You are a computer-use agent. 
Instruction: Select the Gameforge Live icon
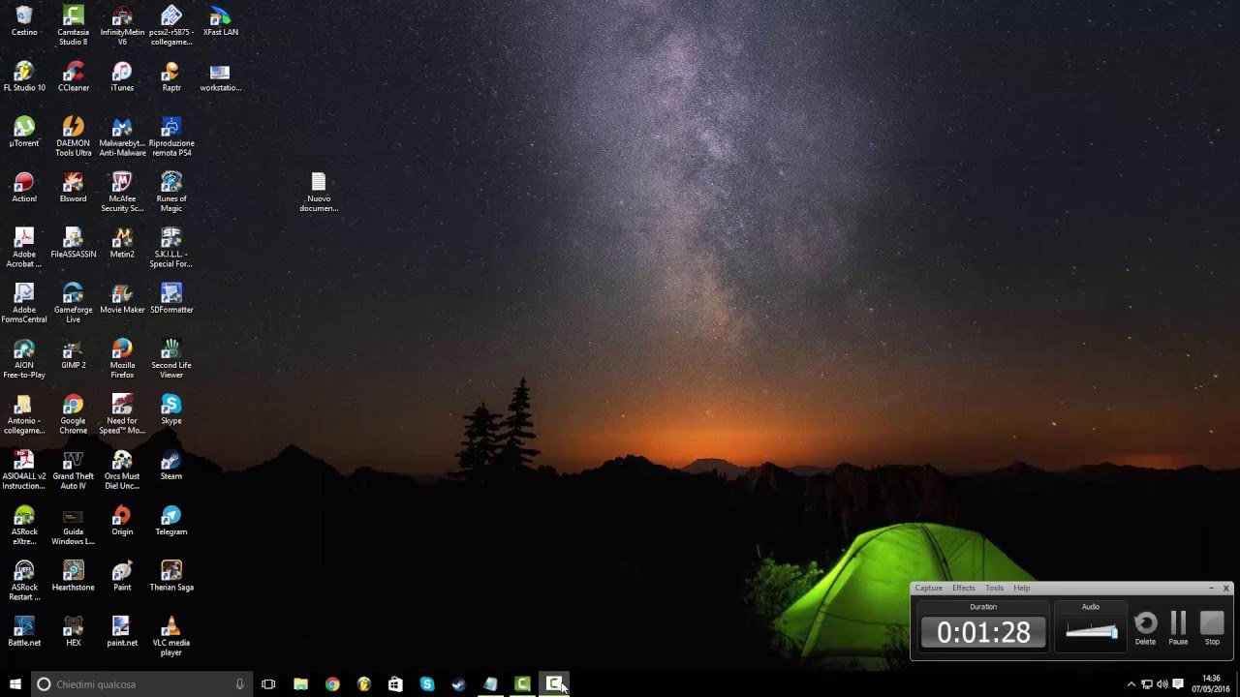click(x=73, y=303)
